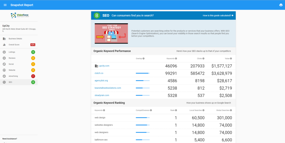Click the Website monitor icon
Viewport: 285px width, 143px height.
4,70
